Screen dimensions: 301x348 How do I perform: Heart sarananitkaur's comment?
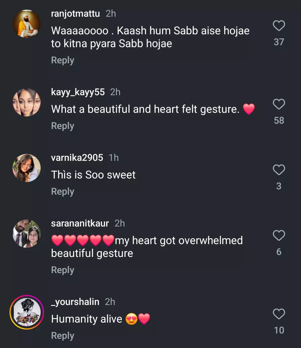point(279,235)
